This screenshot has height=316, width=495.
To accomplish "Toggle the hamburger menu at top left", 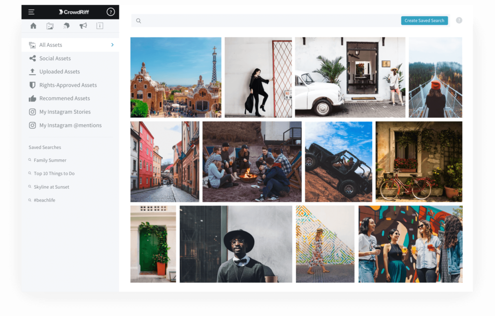I will click(31, 12).
